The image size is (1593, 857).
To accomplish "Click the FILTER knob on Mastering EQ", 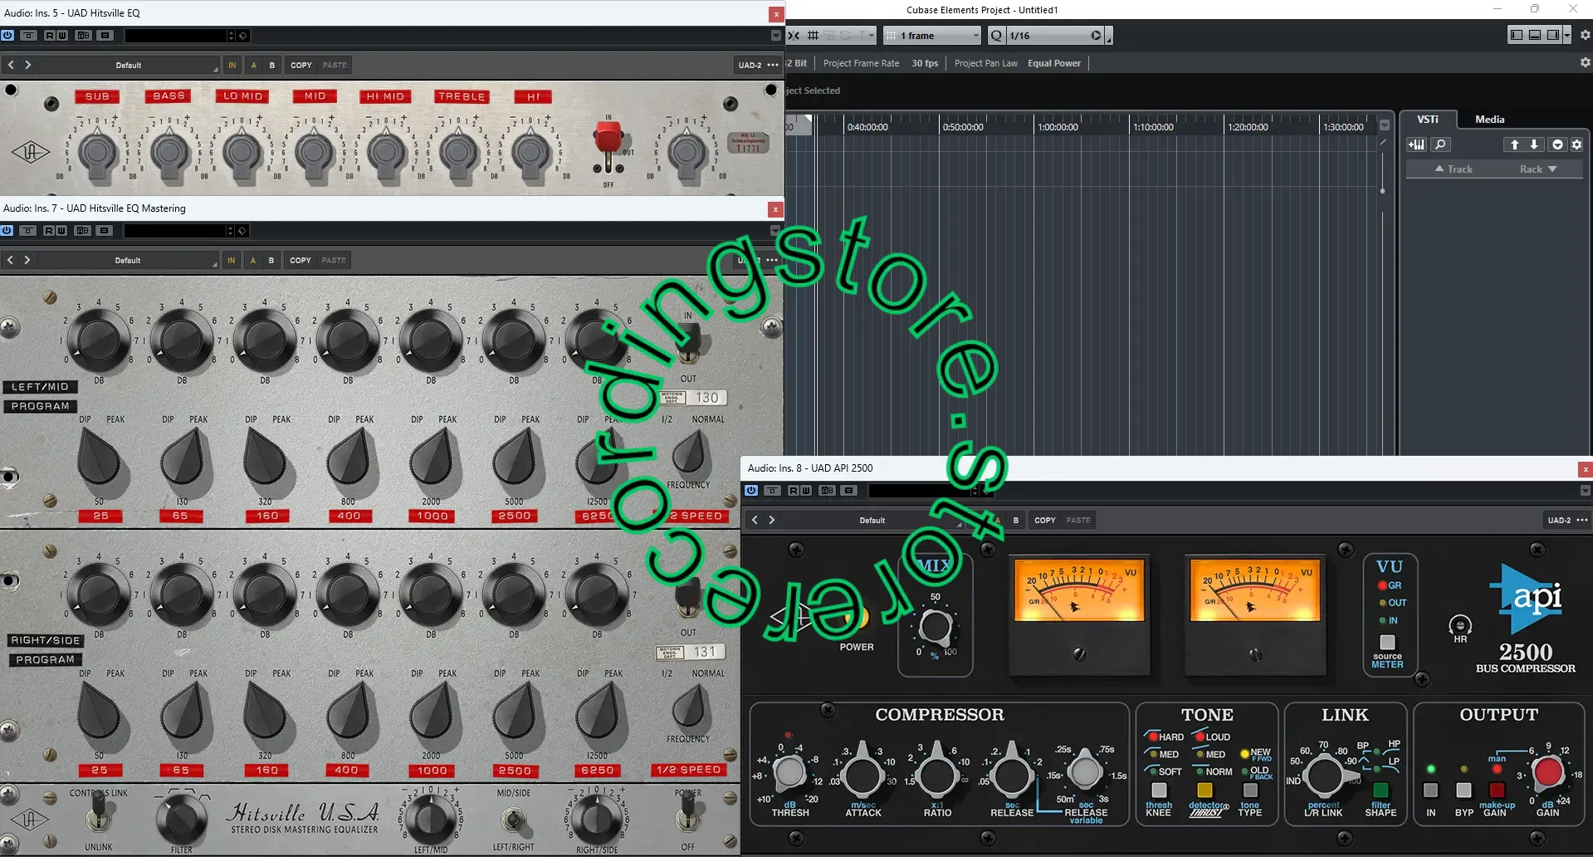I will 182,819.
